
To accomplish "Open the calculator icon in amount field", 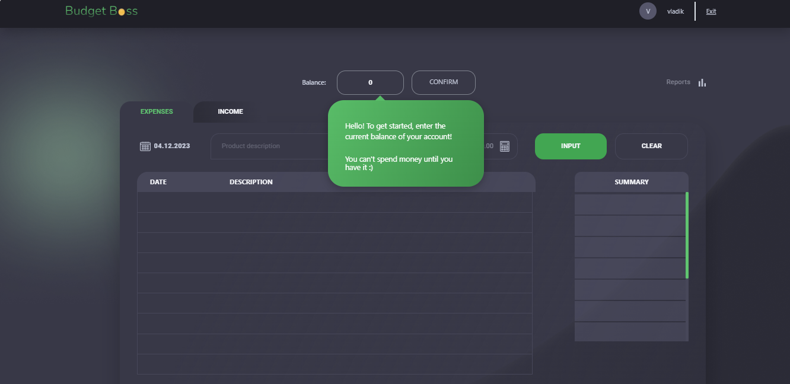I will point(505,146).
